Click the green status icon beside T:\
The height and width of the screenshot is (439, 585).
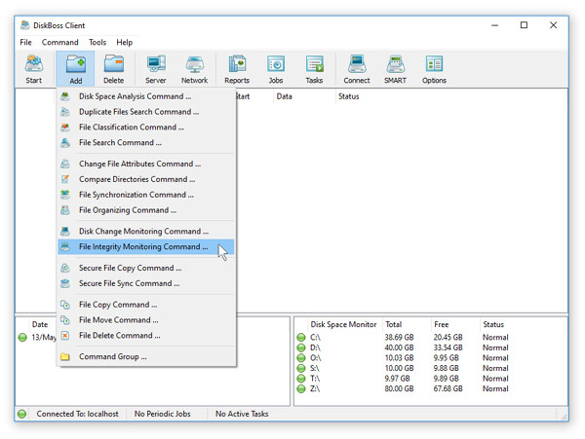coord(301,379)
